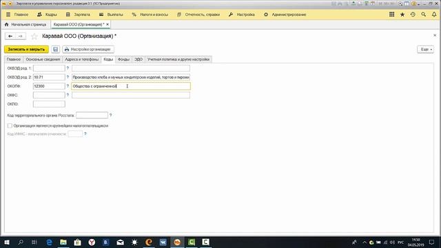Screen dimensions: 441x248
Task: Click Настройки организации button
Action: tap(88, 49)
